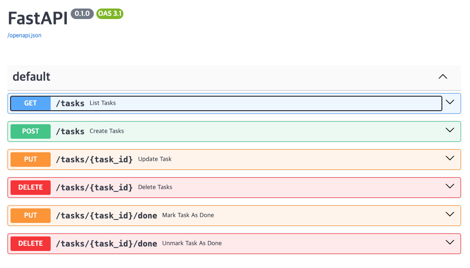The image size is (470, 268).
Task: Click the /tasks path in the GET row
Action: [x=70, y=103]
